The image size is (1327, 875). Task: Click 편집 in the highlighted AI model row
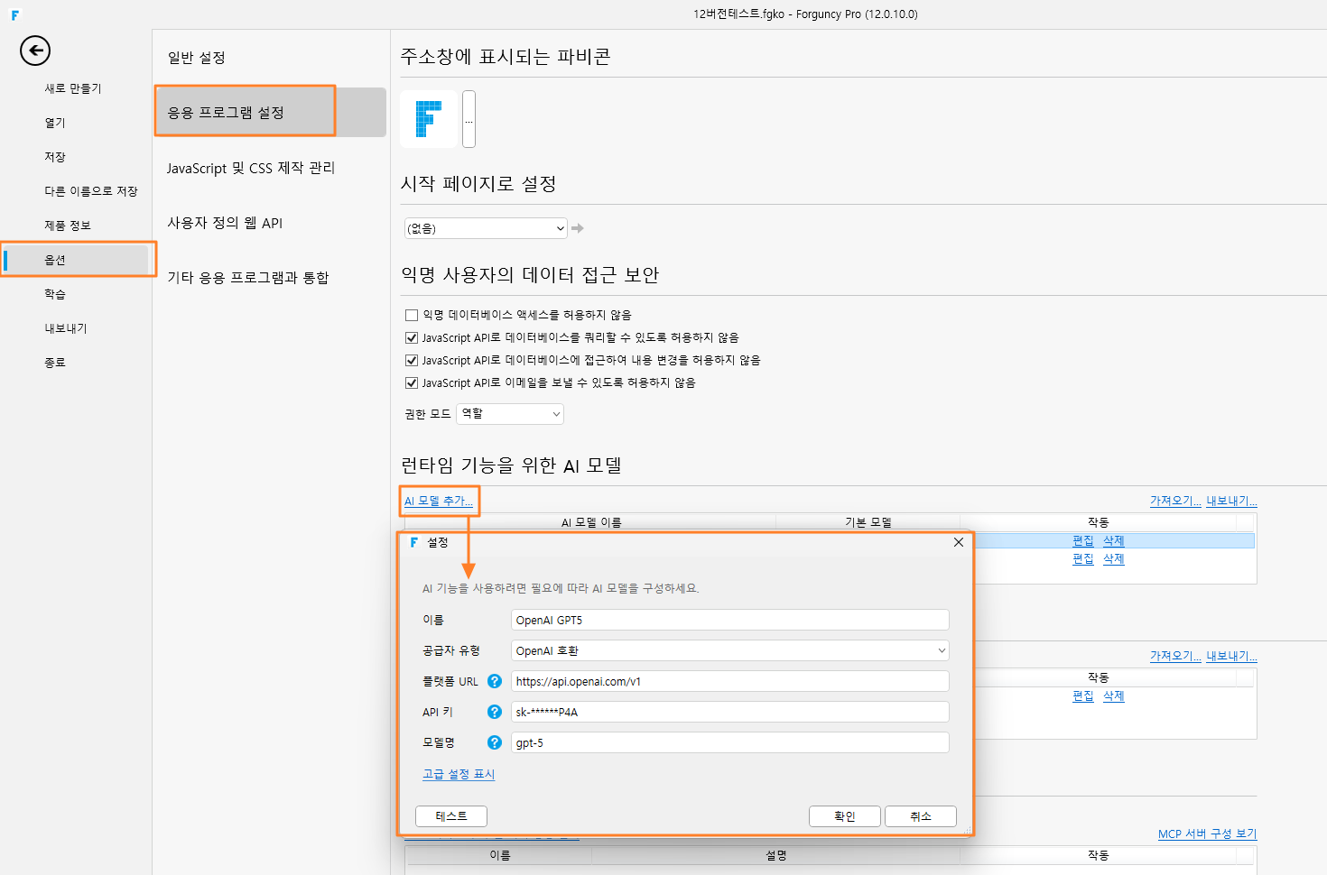coord(1083,541)
